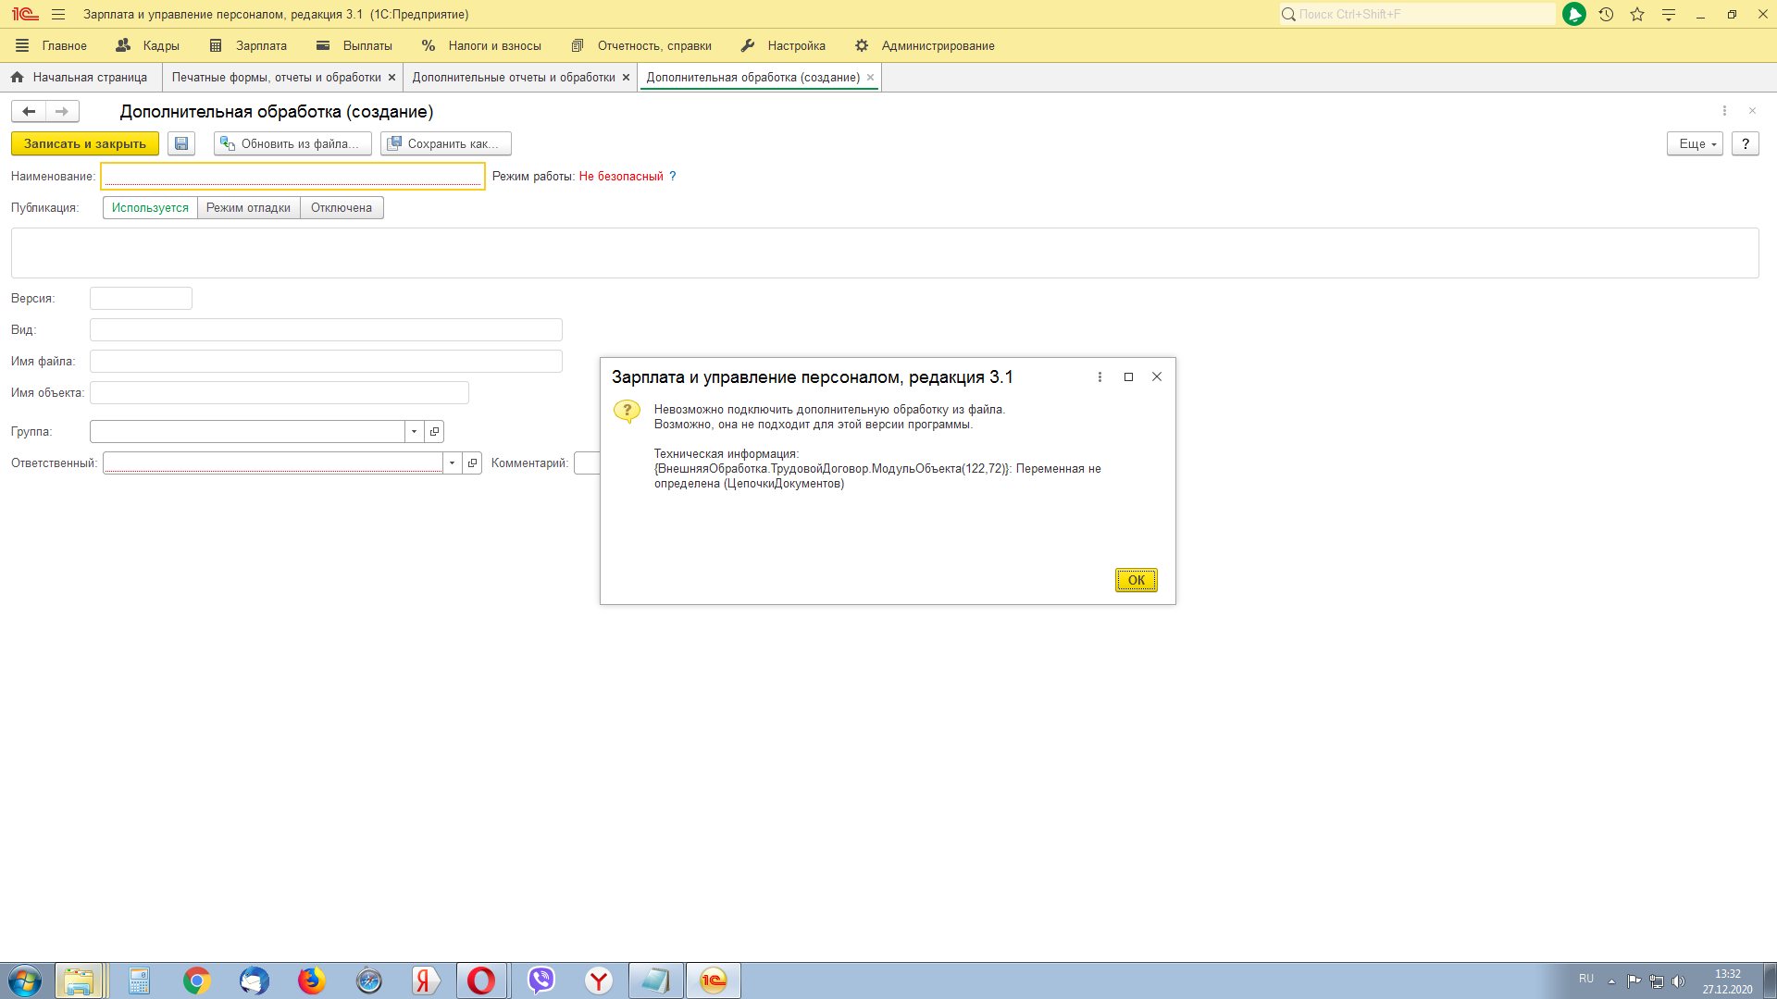Open dialog's three-dot options icon
This screenshot has height=999, width=1777.
[1100, 376]
